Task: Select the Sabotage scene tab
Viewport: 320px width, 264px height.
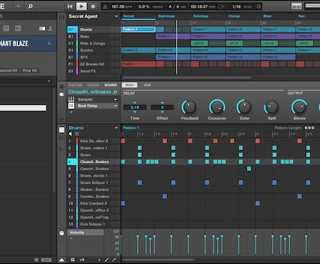Action: (x=201, y=16)
